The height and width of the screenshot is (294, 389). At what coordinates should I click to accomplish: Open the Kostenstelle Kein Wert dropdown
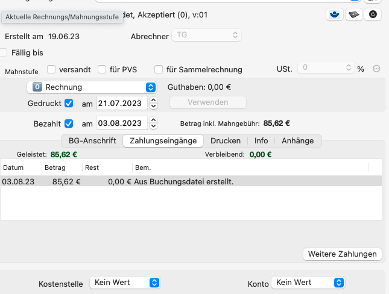pyautogui.click(x=125, y=283)
